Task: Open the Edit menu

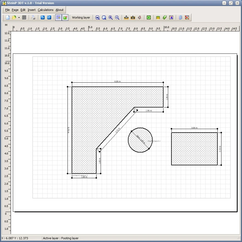Action: (x=23, y=10)
